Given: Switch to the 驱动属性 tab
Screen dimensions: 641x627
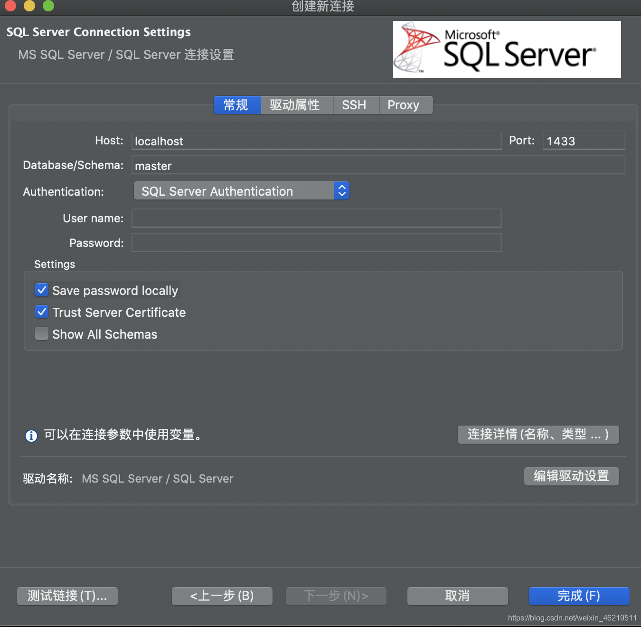Looking at the screenshot, I should 297,105.
